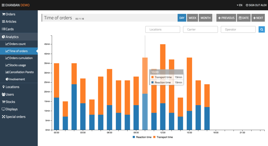Focus the Carrier filter field

200,29
